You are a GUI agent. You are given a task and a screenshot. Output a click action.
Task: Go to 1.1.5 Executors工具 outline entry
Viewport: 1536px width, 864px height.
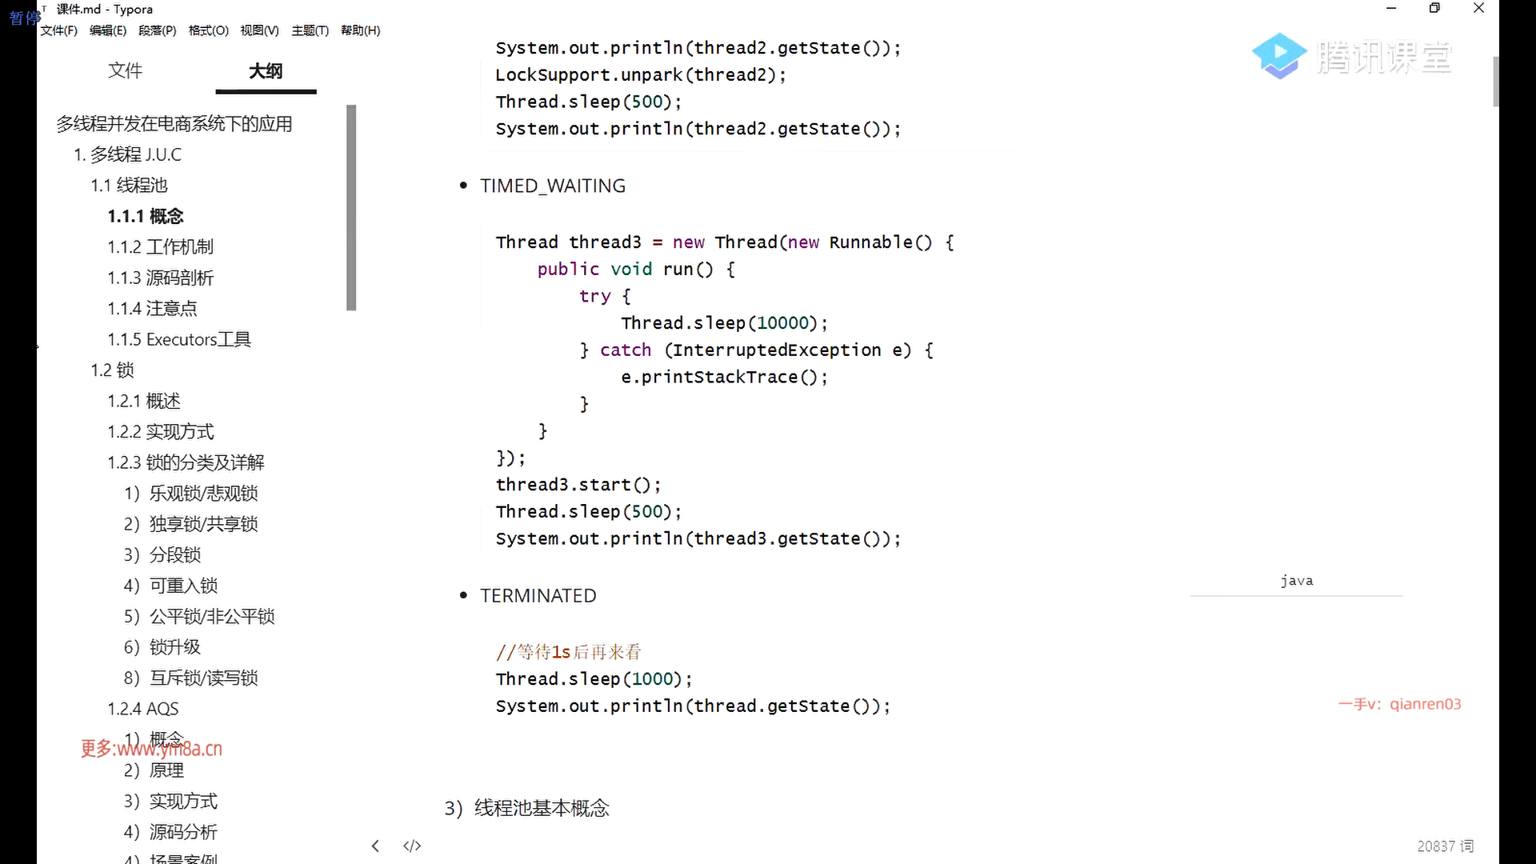tap(179, 339)
